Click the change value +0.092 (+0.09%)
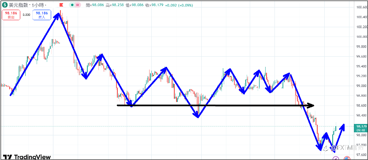 click(180, 5)
